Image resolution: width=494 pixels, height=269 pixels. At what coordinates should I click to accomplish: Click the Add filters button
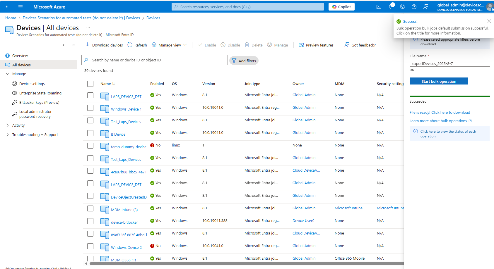pos(244,61)
